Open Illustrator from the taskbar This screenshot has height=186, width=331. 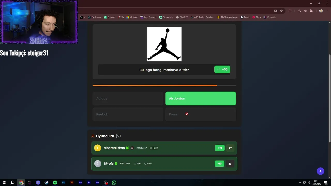(72, 182)
